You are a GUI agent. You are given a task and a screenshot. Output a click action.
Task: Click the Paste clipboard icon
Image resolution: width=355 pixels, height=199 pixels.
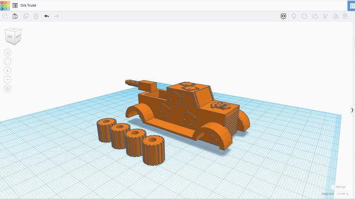[x=15, y=16]
